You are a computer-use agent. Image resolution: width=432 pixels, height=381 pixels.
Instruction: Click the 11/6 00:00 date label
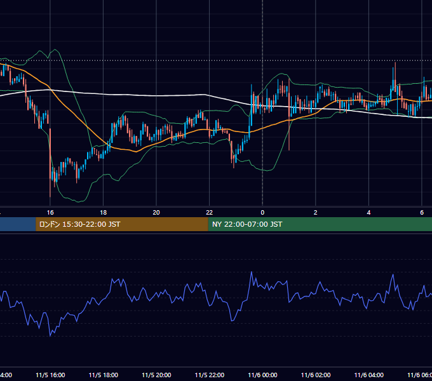[262, 375]
